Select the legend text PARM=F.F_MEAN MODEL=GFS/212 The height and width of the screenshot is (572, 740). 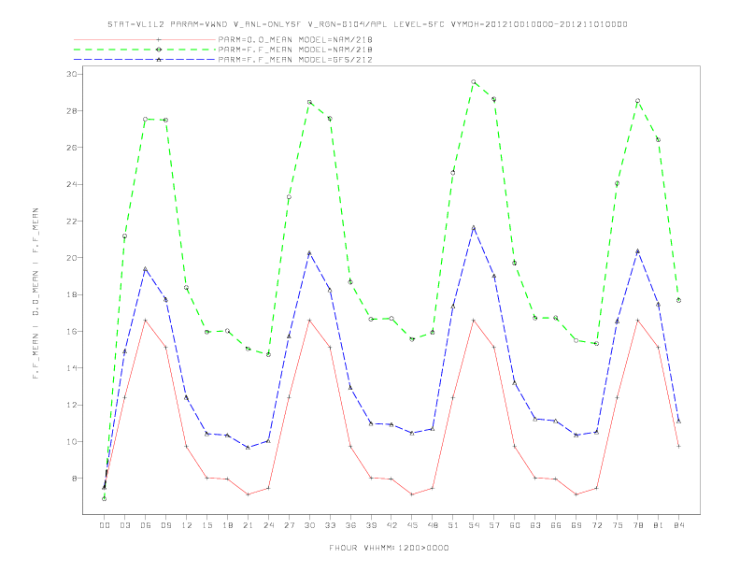[295, 60]
